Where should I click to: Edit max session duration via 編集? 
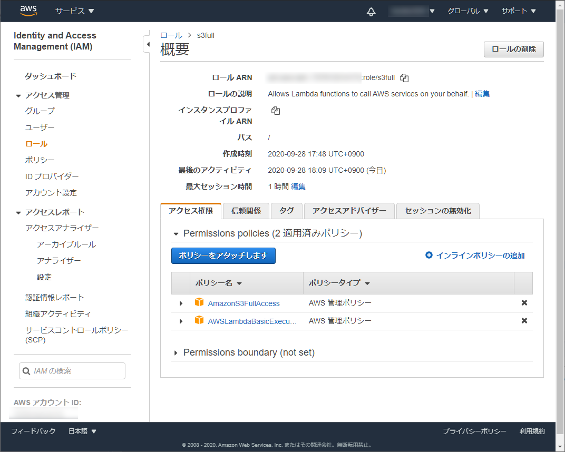tap(298, 186)
